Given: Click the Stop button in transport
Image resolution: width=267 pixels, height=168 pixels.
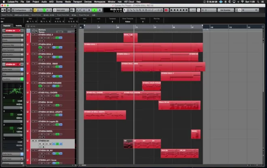Looking at the screenshot, I should [x=89, y=10].
